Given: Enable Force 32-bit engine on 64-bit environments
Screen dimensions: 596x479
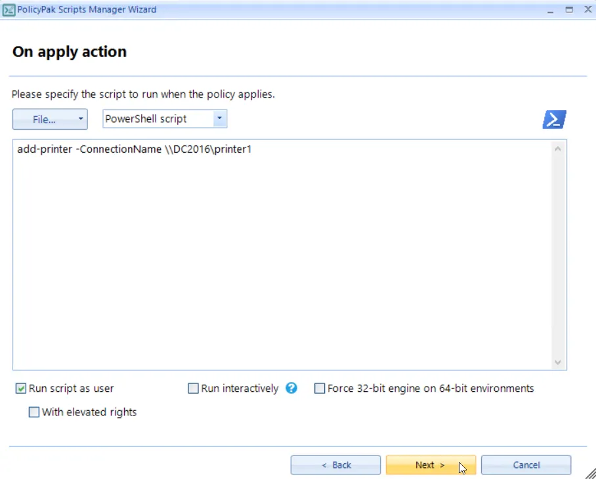Looking at the screenshot, I should (x=320, y=389).
